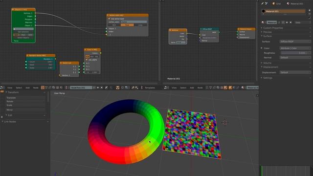Viewport: 313px width, 176px height.
Task: Click the pin icon at top of the properties panel
Action: click(262, 3)
